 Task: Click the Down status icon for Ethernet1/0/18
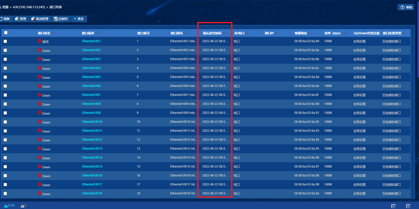pyautogui.click(x=40, y=193)
